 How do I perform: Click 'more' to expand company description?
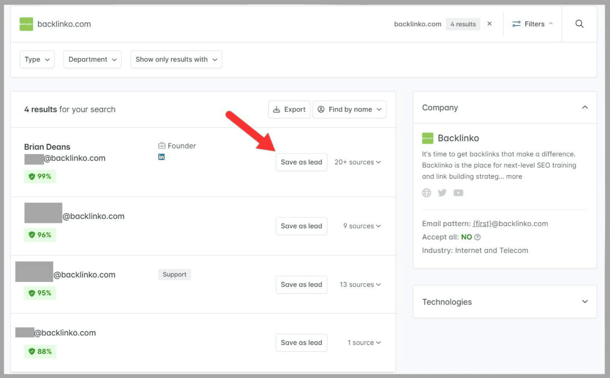coord(514,176)
